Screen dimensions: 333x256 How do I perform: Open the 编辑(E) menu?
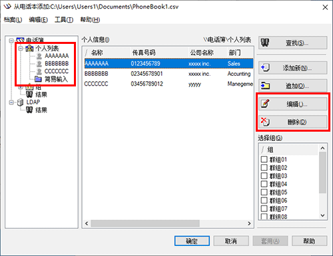click(38, 20)
